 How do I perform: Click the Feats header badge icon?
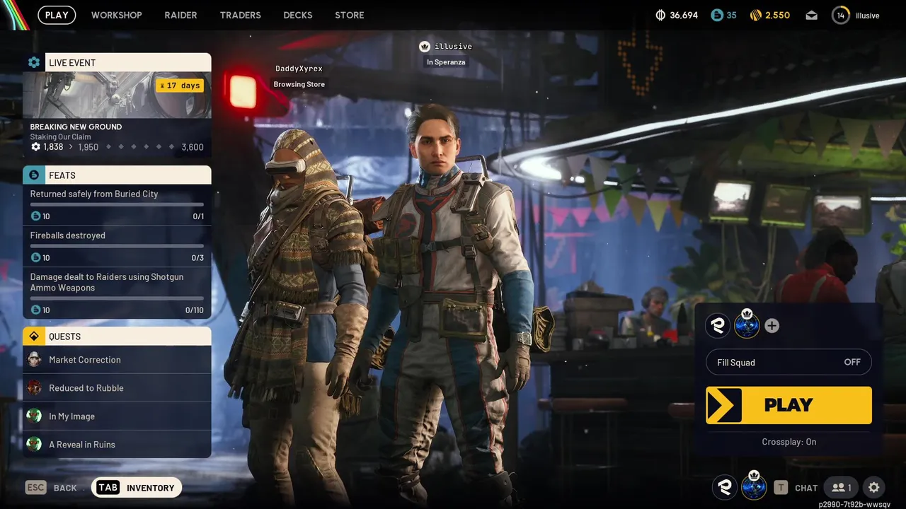[33, 175]
